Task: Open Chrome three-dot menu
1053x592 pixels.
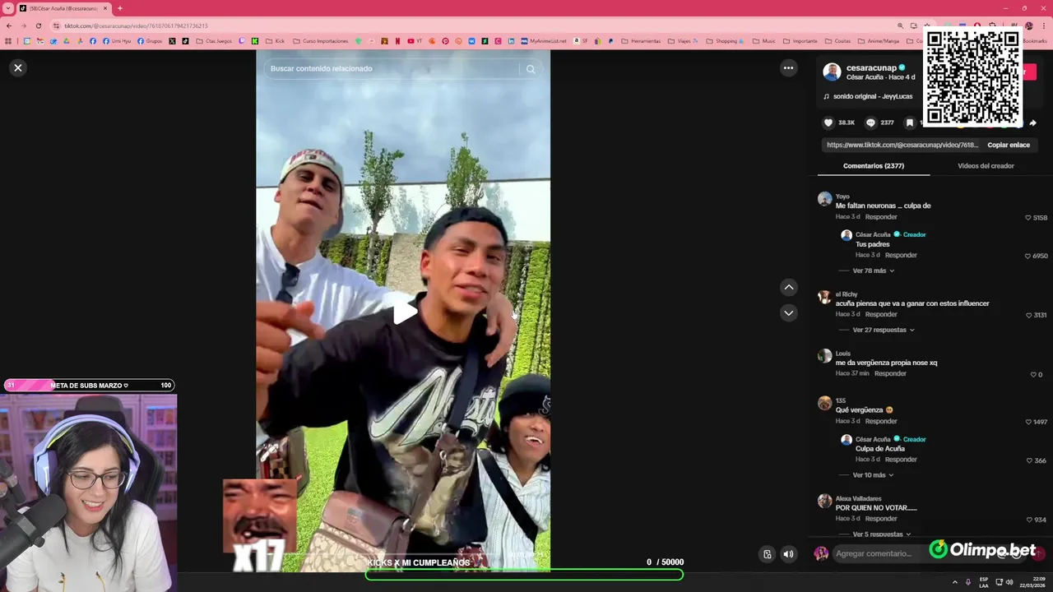Action: point(1044,25)
